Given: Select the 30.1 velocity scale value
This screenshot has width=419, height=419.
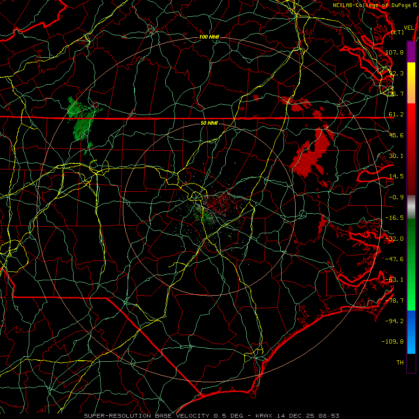Looking at the screenshot, I should point(396,156).
